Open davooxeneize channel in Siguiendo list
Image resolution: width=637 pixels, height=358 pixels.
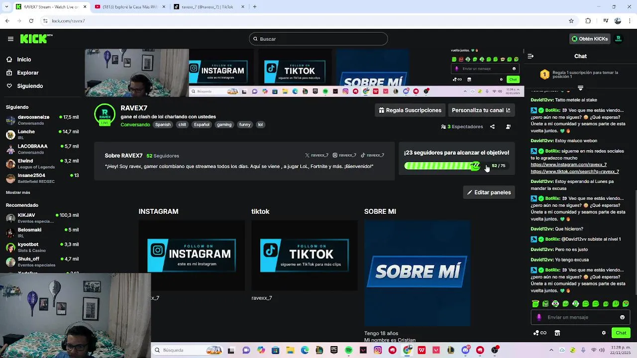42,120
